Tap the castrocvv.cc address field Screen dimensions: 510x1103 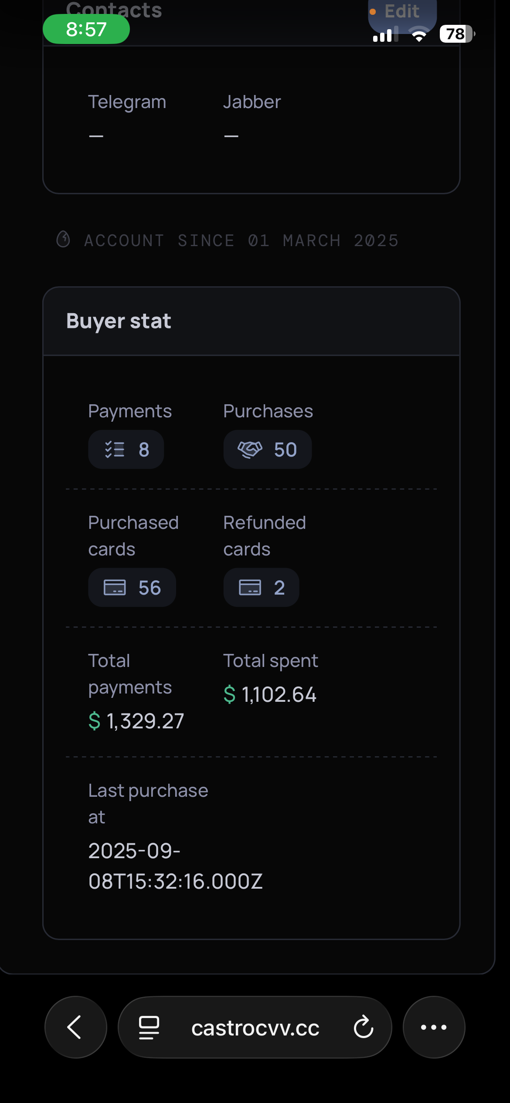[255, 1027]
